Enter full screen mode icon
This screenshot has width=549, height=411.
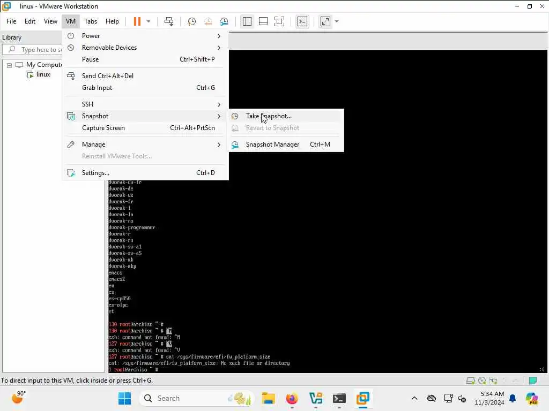click(x=279, y=21)
